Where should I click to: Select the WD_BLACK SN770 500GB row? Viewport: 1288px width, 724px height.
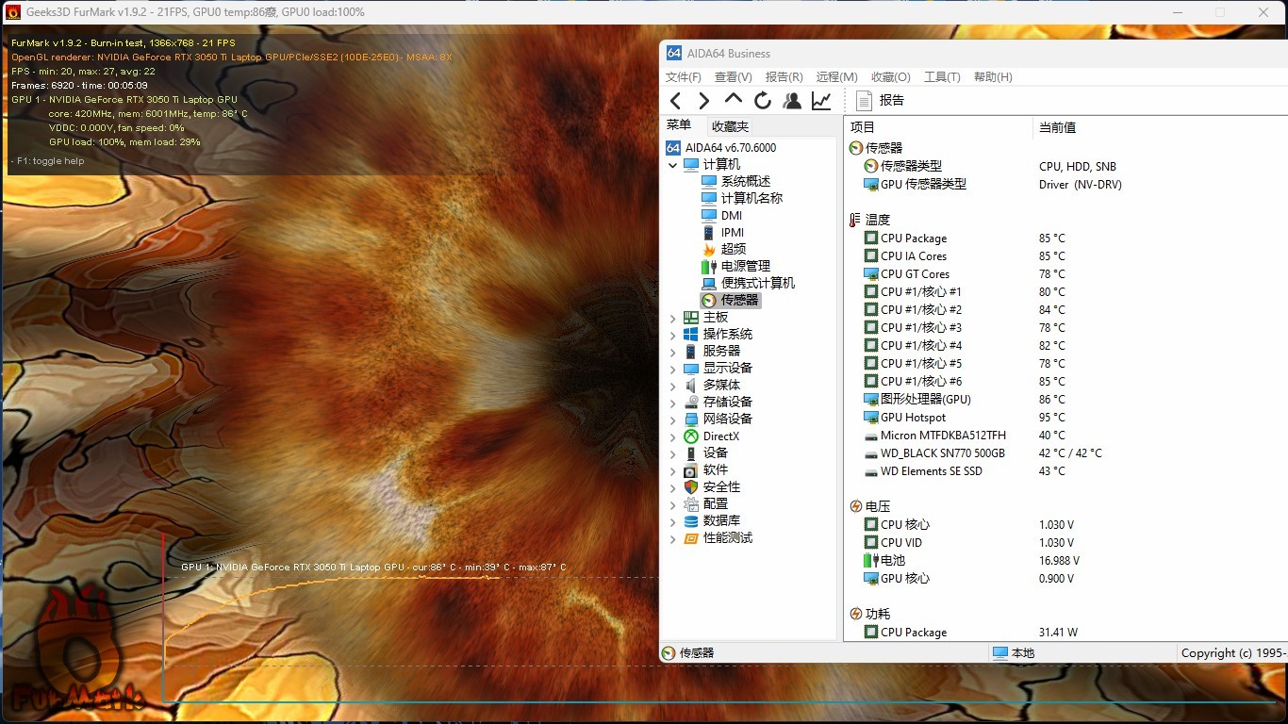[x=1065, y=453]
